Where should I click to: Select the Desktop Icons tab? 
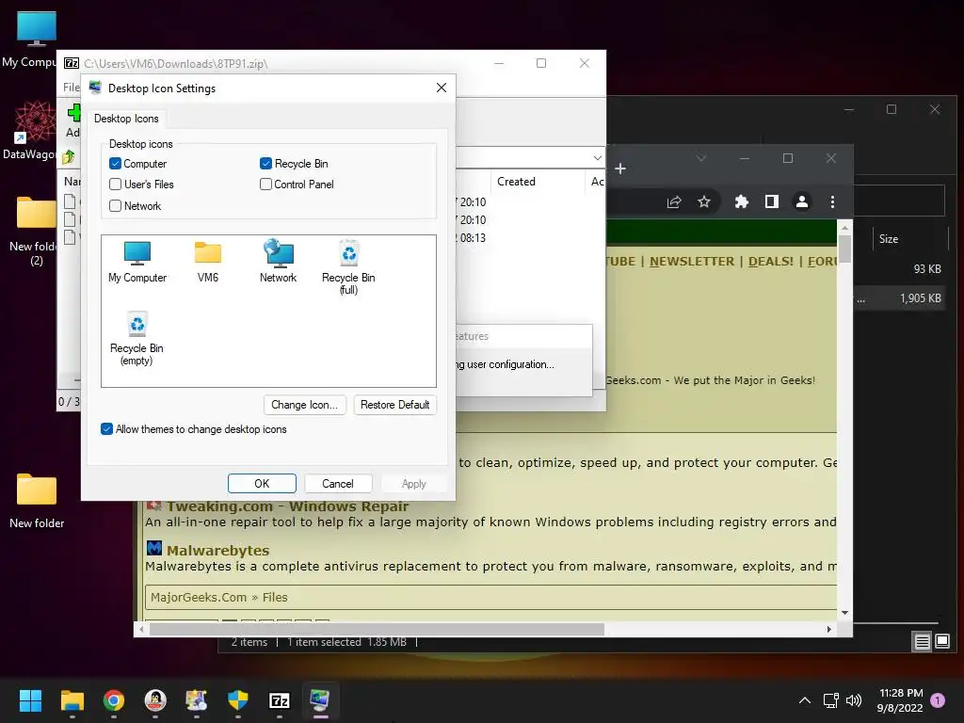coord(126,118)
